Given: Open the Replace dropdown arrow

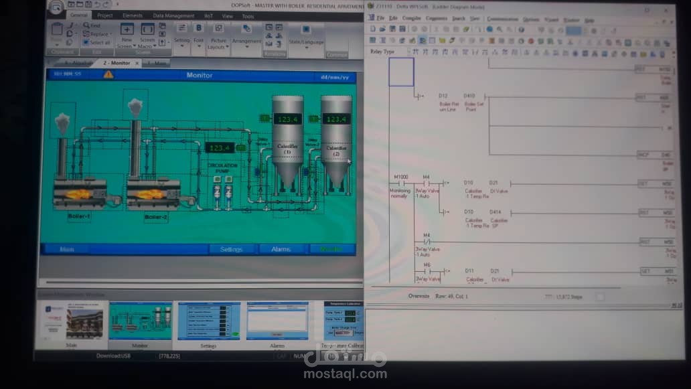Looking at the screenshot, I should pos(110,34).
